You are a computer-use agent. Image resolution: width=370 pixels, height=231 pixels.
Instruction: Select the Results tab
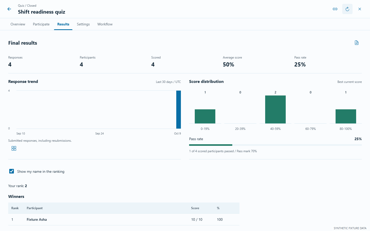pos(63,24)
